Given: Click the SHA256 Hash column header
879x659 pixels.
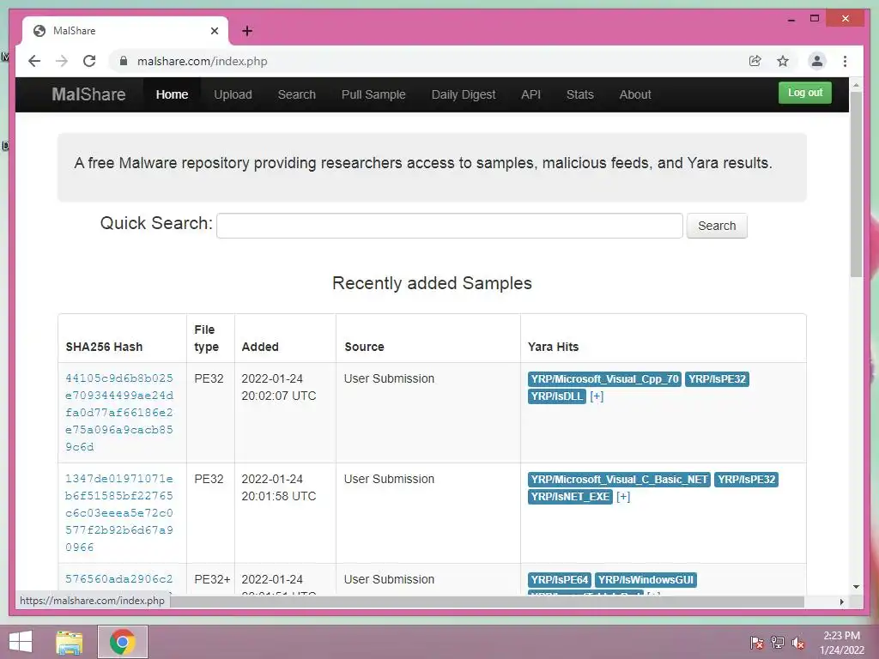Looking at the screenshot, I should click(104, 347).
